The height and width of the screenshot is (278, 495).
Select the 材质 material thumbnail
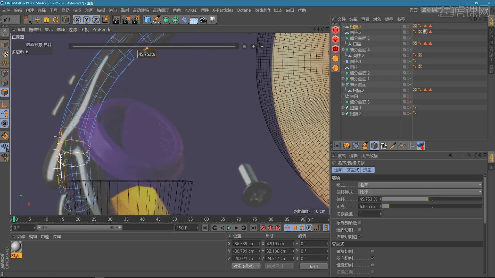[16, 247]
